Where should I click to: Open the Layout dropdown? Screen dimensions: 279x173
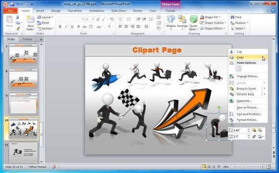pyautogui.click(x=45, y=17)
